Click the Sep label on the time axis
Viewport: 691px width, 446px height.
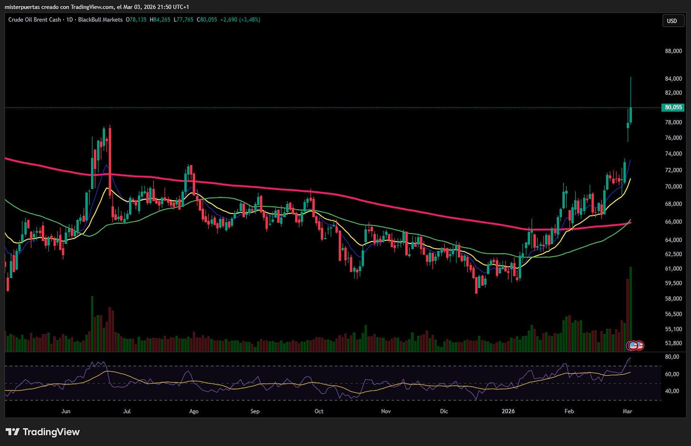pyautogui.click(x=255, y=411)
